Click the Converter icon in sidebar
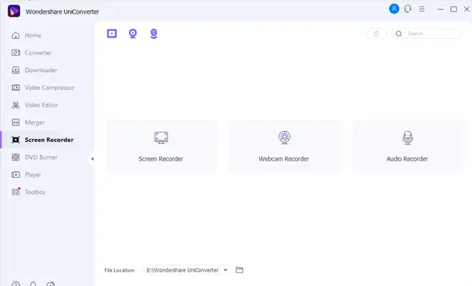 [16, 53]
